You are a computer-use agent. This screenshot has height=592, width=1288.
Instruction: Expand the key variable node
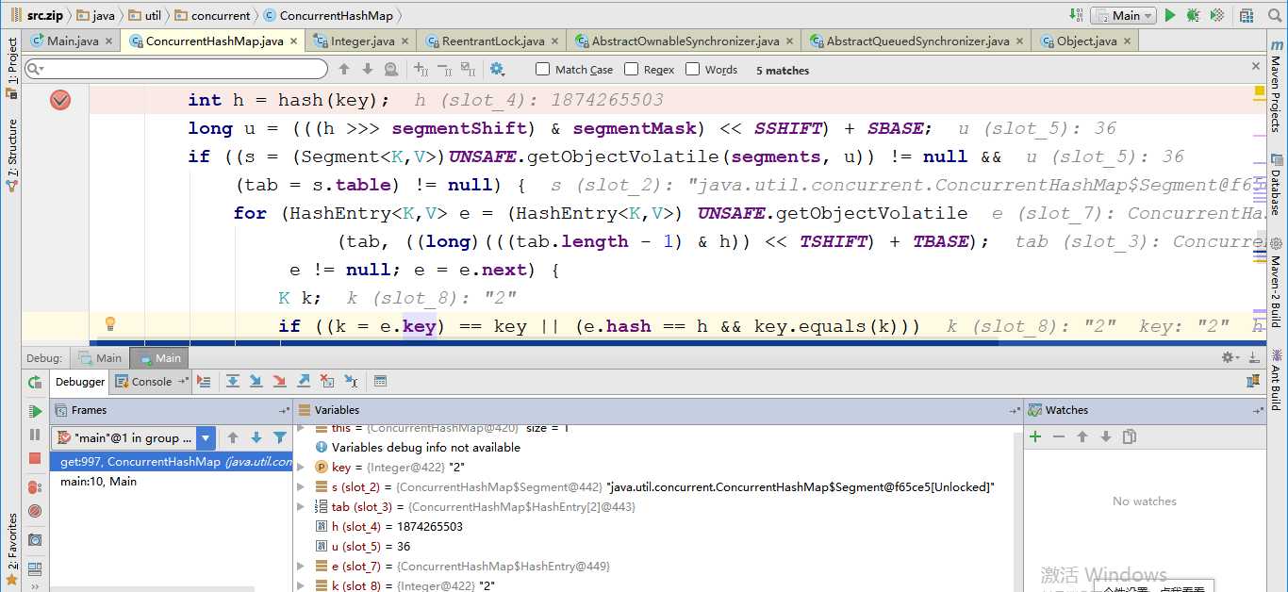point(301,468)
